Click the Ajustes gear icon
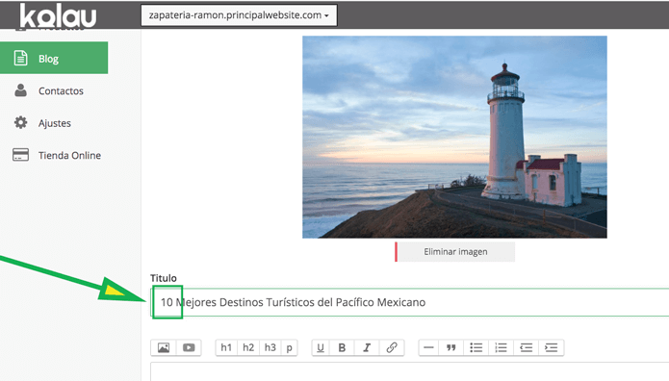Viewport: 669px width, 381px height. pyautogui.click(x=20, y=122)
